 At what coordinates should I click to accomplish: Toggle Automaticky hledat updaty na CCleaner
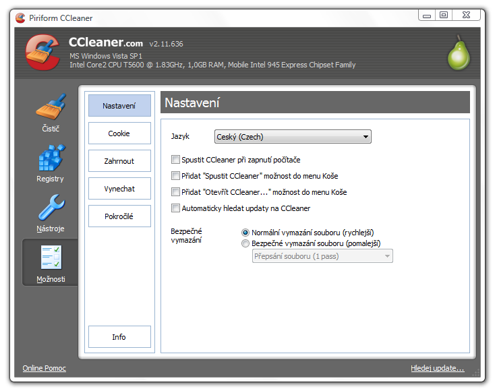point(175,208)
